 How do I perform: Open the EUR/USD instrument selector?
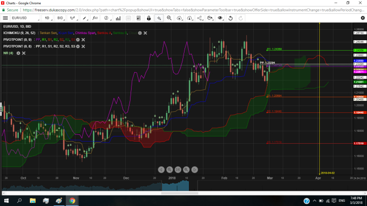click(x=25, y=18)
